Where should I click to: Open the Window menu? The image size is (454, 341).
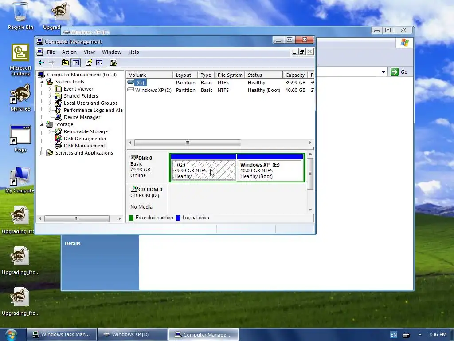111,52
